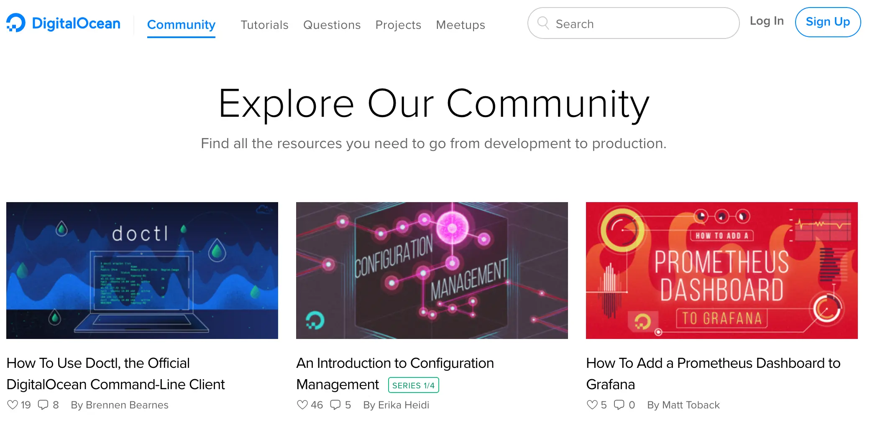This screenshot has height=426, width=875.
Task: View author Brennen Bearnes
Action: tap(120, 405)
